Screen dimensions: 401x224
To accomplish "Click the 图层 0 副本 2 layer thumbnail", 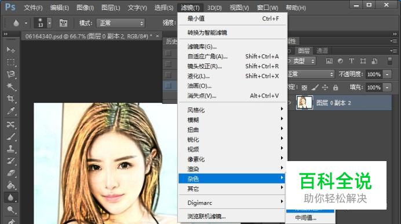I will pyautogui.click(x=304, y=103).
